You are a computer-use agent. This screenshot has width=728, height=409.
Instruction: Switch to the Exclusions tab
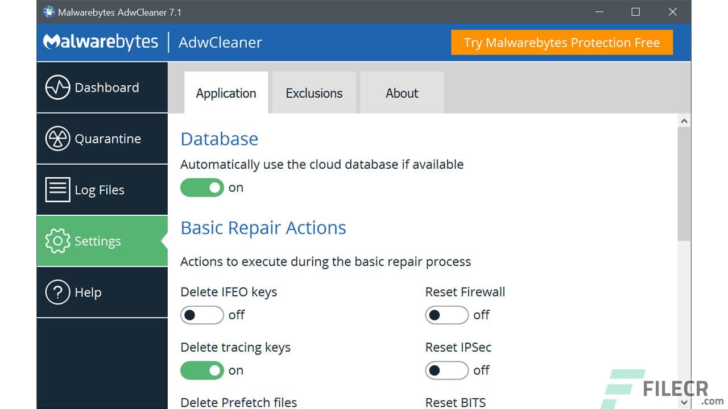point(313,93)
